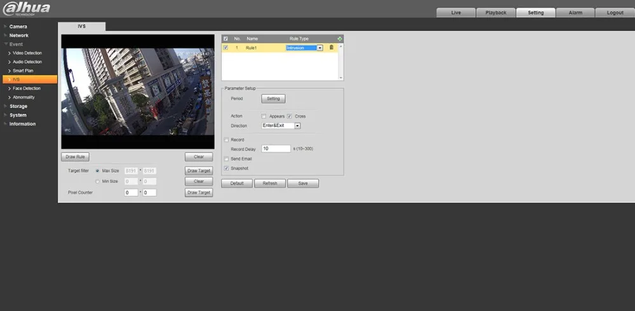Screen dimensions: 635x311
Task: Toggle the Snapshot checkbox
Action: 225,168
